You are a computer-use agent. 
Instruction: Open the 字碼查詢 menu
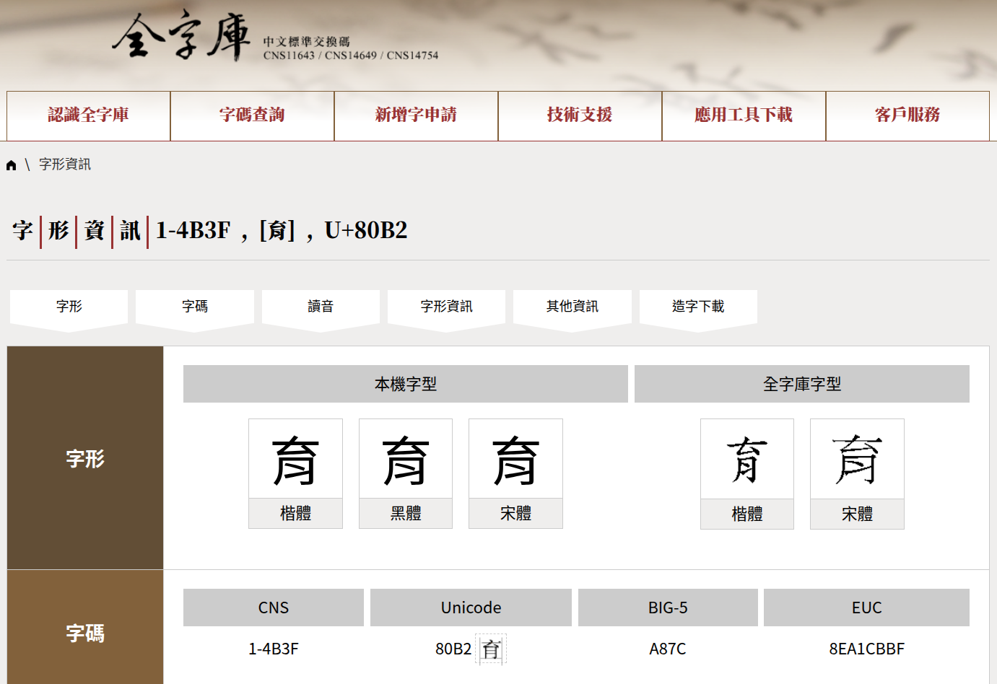[x=252, y=115]
